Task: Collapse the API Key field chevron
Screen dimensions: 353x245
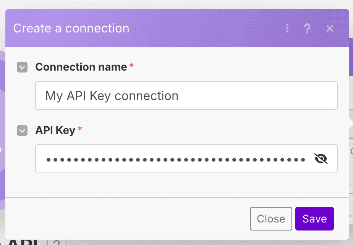Action: tap(22, 131)
